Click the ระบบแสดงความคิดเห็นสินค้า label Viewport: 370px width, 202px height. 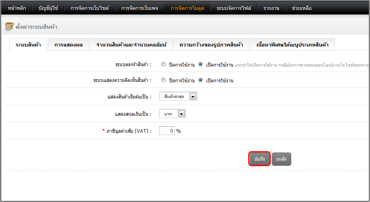point(122,80)
